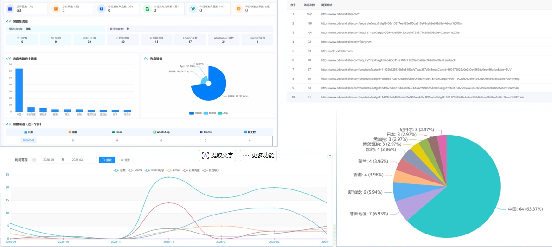Open the About%20Us separate page URL

pyautogui.click(x=392, y=23)
